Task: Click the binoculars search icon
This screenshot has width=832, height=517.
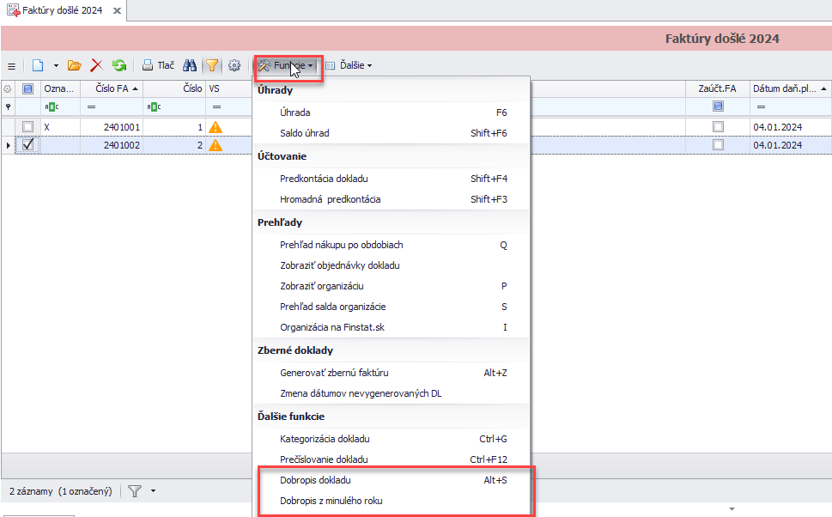Action: point(190,65)
